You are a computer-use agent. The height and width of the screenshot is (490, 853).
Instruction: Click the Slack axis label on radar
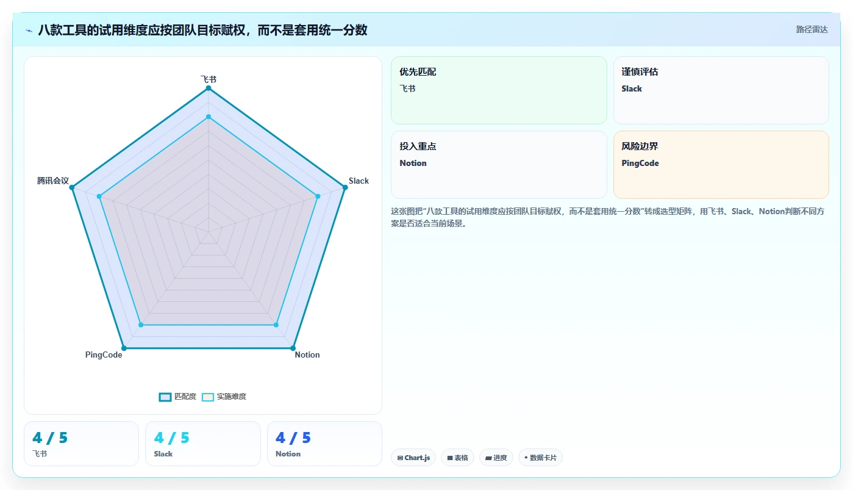(x=359, y=181)
